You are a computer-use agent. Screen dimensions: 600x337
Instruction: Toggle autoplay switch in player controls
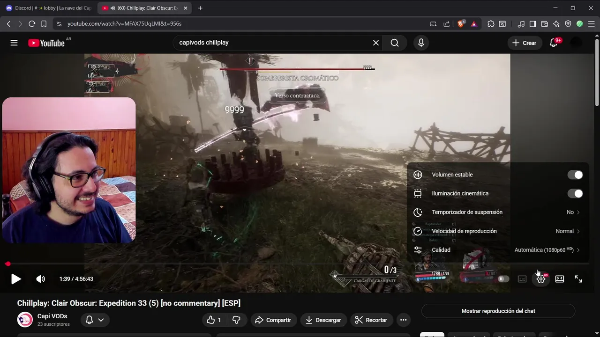(x=503, y=279)
